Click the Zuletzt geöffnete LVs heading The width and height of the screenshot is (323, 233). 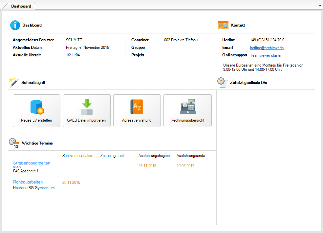[248, 83]
